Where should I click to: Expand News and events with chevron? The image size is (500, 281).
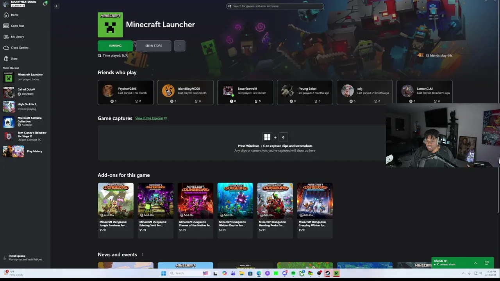pyautogui.click(x=142, y=254)
